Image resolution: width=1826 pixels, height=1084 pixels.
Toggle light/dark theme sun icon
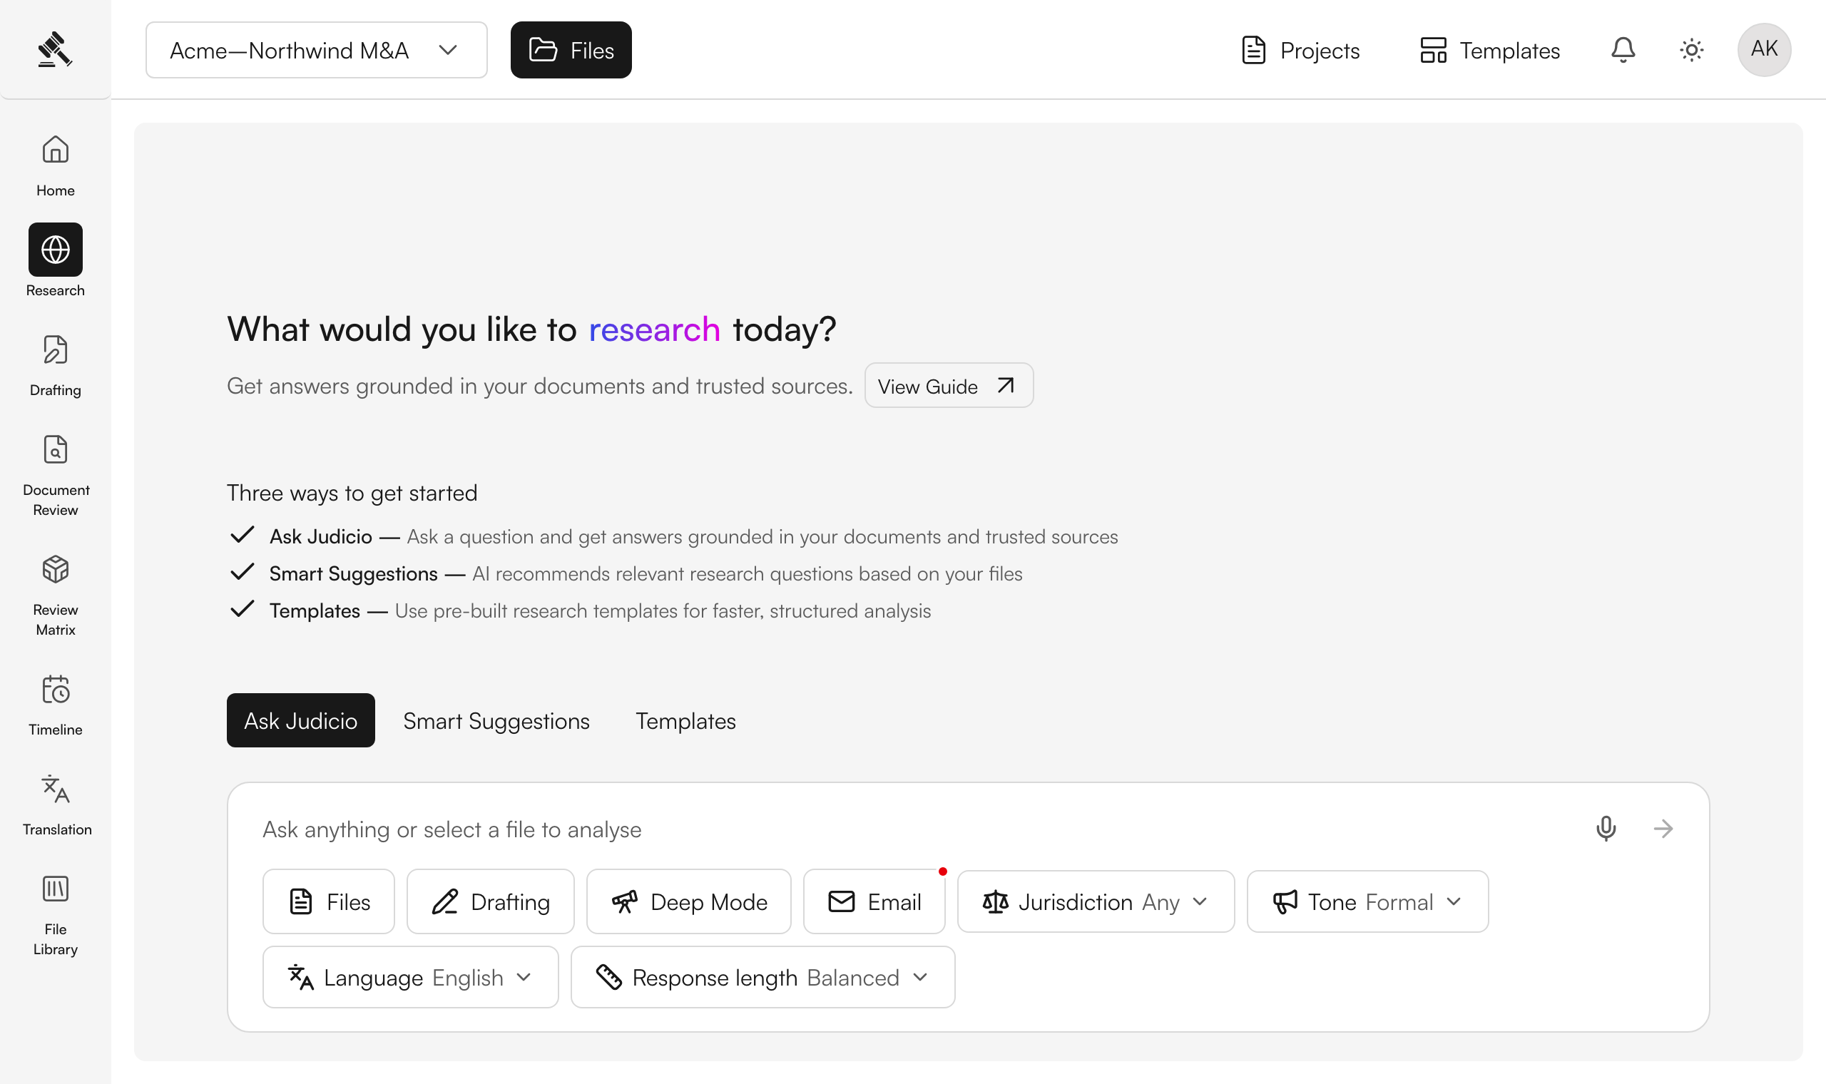[1692, 50]
